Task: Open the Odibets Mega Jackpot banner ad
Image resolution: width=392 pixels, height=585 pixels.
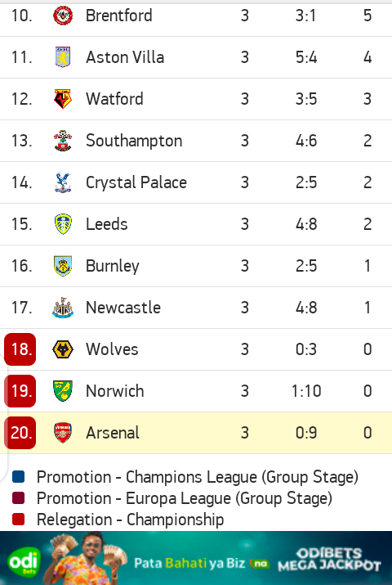Action: pos(196,558)
